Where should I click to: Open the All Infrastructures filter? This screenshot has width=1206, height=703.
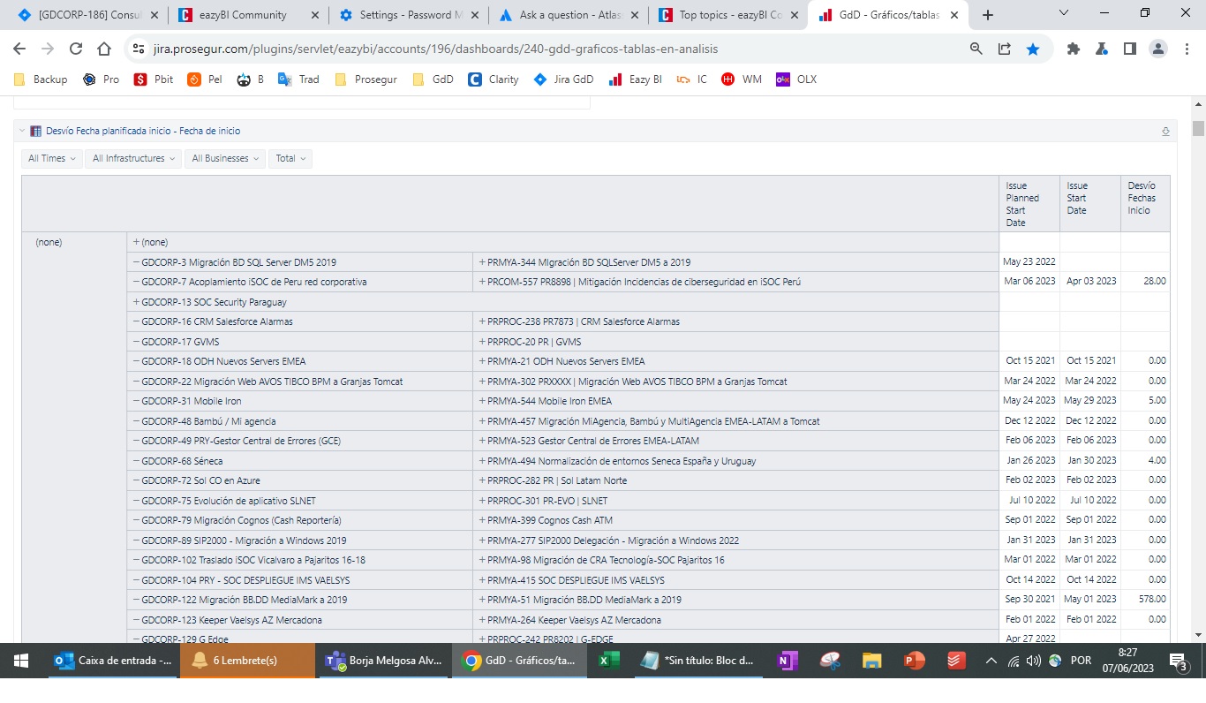tap(132, 158)
